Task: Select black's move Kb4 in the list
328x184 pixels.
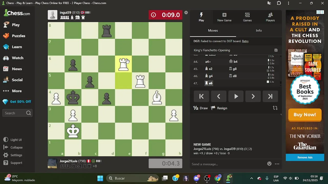Action: coord(233,62)
